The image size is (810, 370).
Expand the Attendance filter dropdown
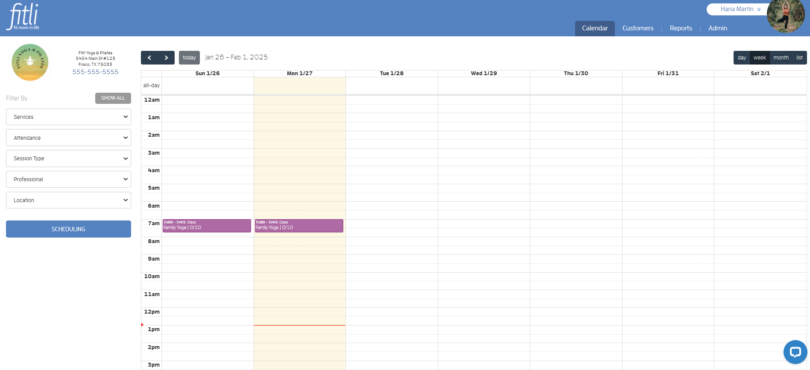68,138
